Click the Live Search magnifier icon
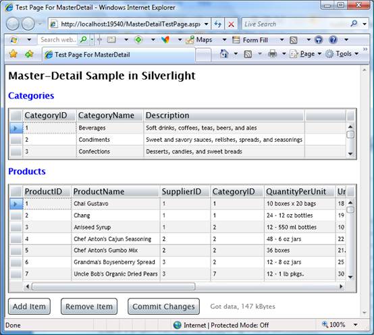 coord(354,24)
